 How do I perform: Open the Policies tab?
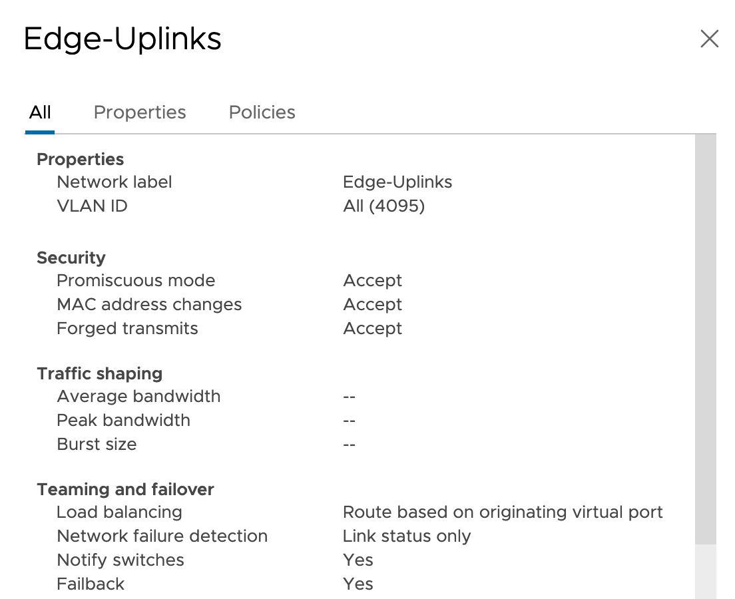262,112
